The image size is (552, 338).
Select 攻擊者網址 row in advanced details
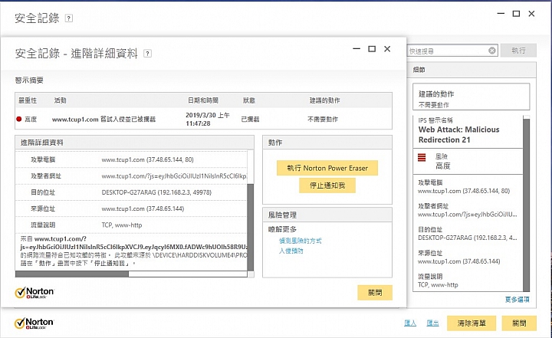click(131, 176)
